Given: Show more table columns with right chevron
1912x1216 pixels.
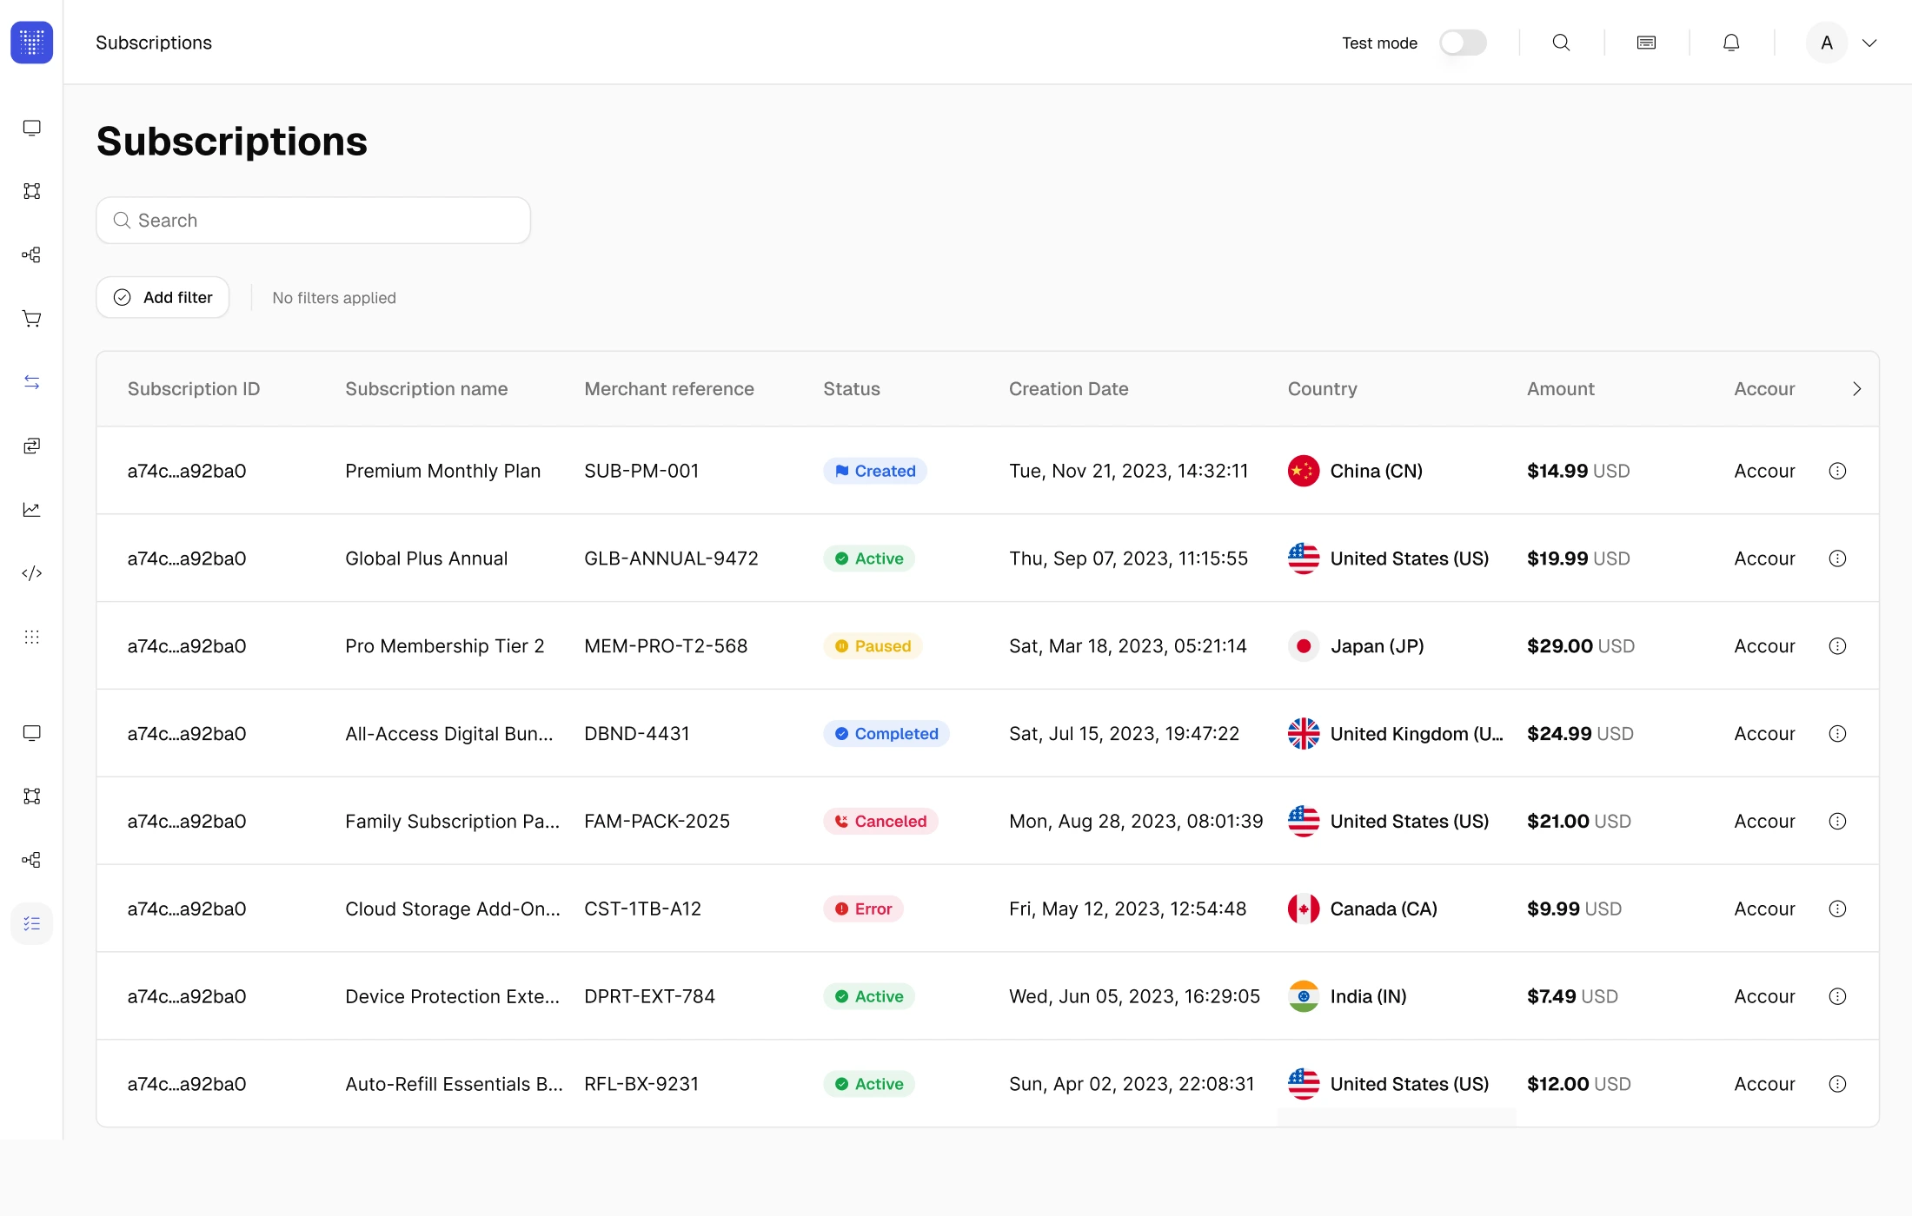Looking at the screenshot, I should (x=1856, y=389).
